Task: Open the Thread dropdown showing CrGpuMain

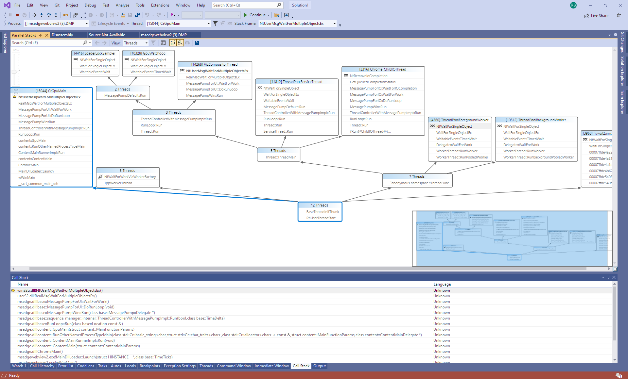Action: (208, 23)
